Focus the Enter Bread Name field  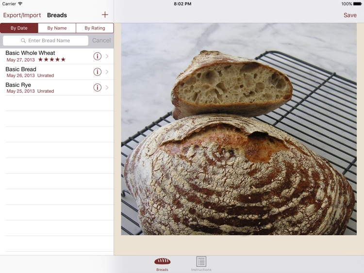pyautogui.click(x=46, y=41)
